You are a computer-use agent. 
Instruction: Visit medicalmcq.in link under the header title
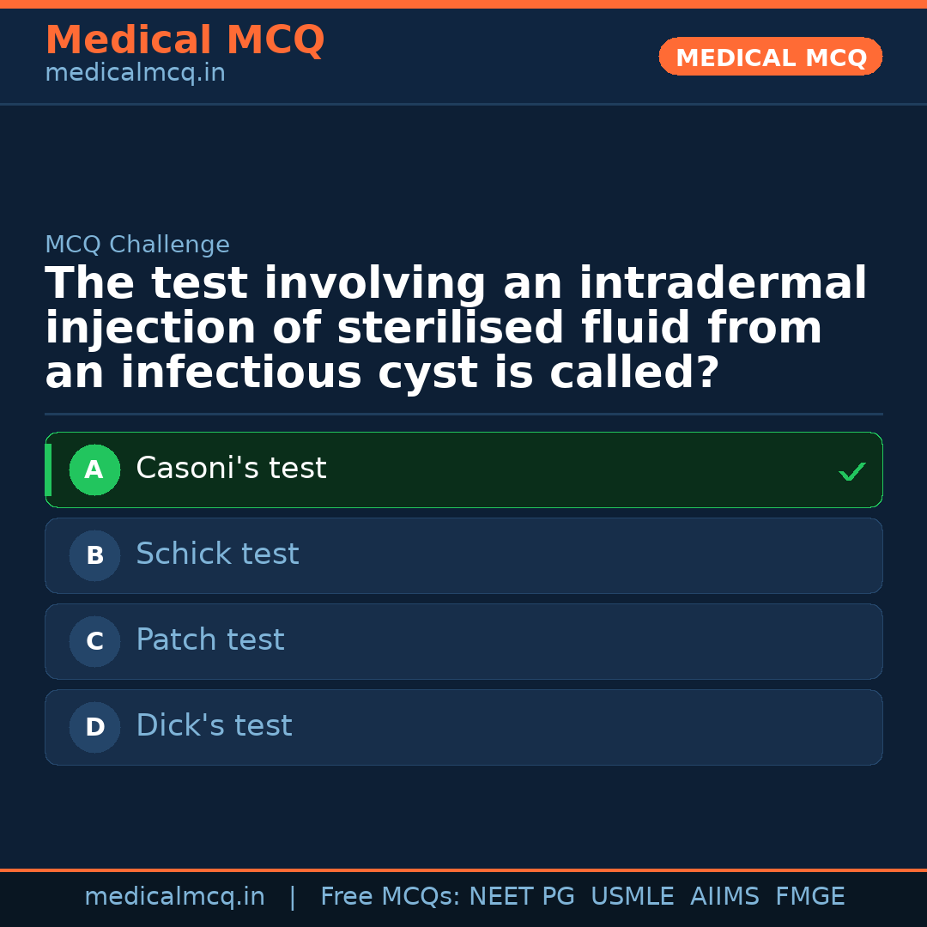point(135,74)
